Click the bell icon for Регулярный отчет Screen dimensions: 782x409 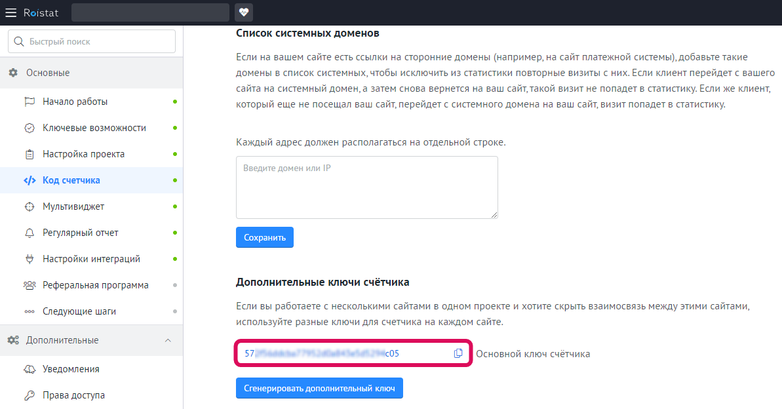pyautogui.click(x=29, y=233)
